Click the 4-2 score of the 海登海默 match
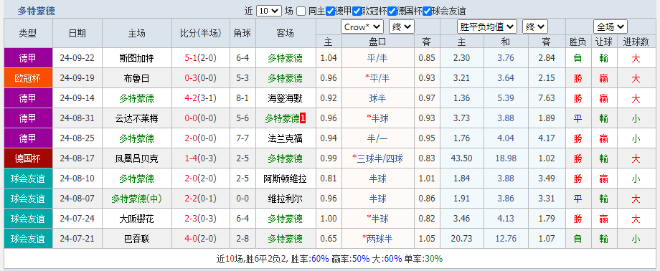 pos(191,98)
